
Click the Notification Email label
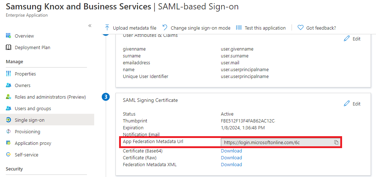pyautogui.click(x=141, y=134)
